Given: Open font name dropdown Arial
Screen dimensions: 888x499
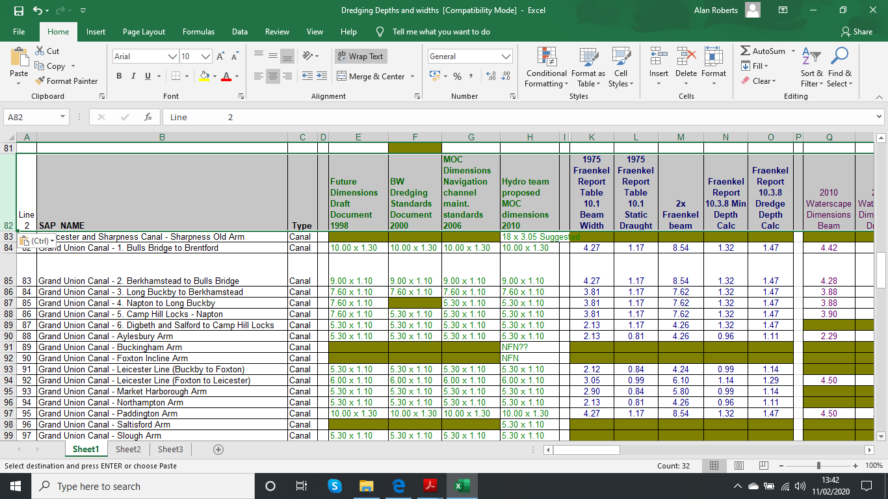Looking at the screenshot, I should coord(173,57).
